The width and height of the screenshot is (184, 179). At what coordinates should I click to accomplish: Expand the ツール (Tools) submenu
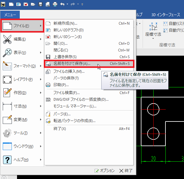click(22, 133)
